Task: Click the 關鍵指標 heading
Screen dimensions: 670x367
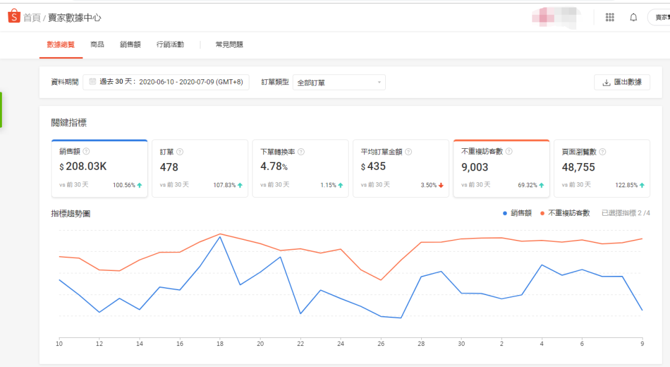Action: (x=69, y=123)
